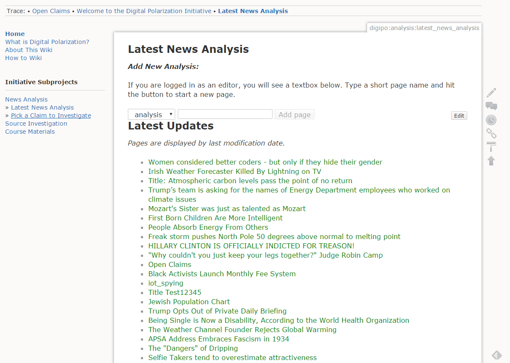The image size is (510, 363).
Task: Select Source Investigation in sidebar
Action: (36, 124)
